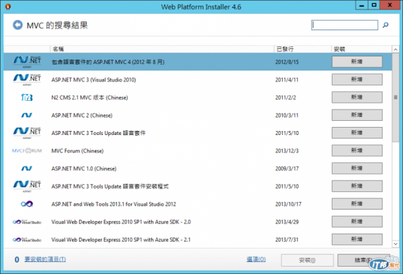Click the scrollbar up arrow
This screenshot has width=403, height=274.
point(396,49)
